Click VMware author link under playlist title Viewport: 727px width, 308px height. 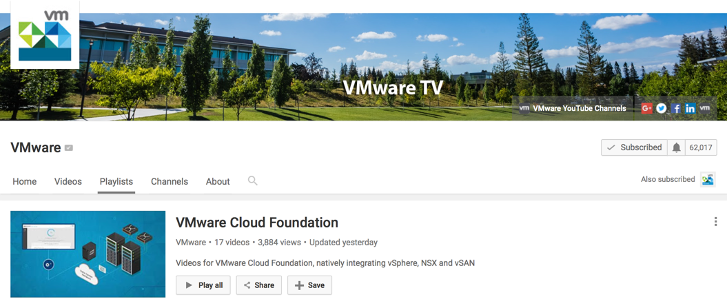191,242
